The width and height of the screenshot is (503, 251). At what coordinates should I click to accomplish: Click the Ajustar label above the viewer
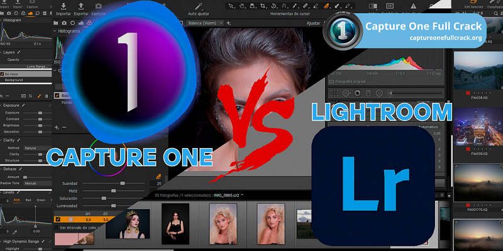point(313,23)
